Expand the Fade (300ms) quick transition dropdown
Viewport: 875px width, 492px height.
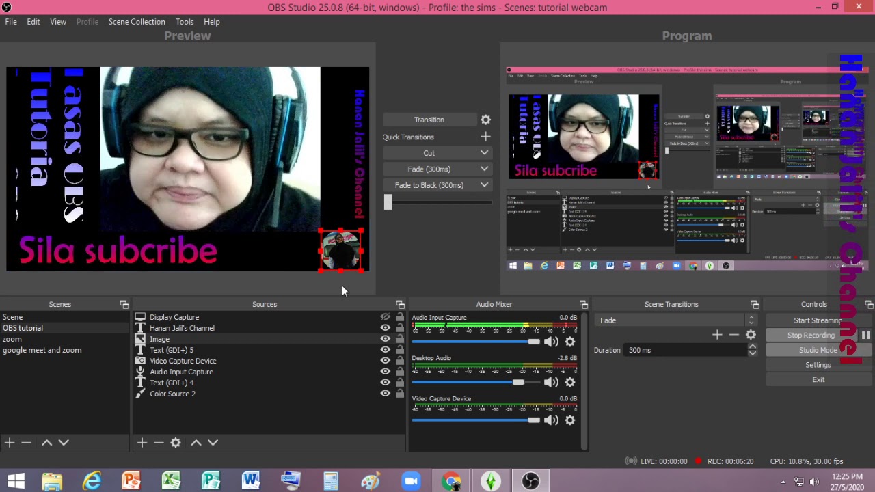point(484,169)
